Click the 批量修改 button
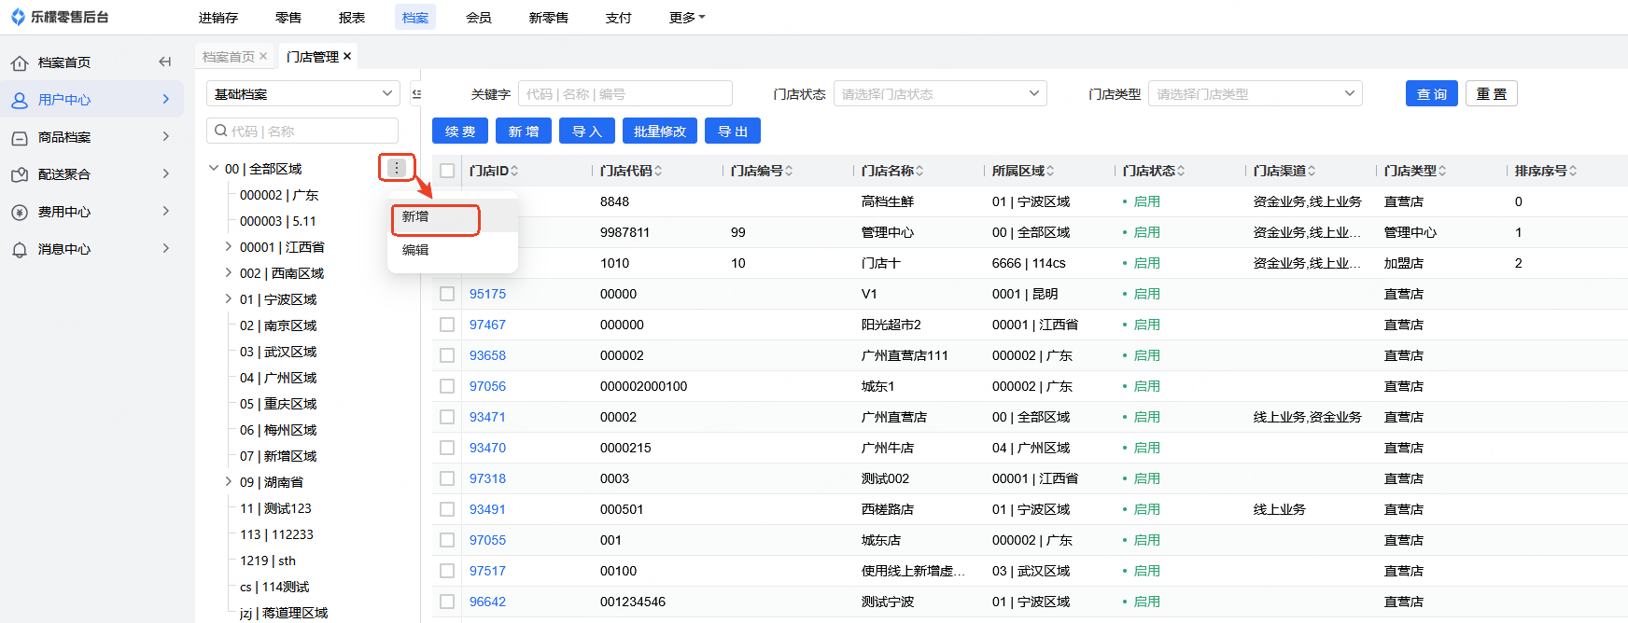 click(660, 132)
